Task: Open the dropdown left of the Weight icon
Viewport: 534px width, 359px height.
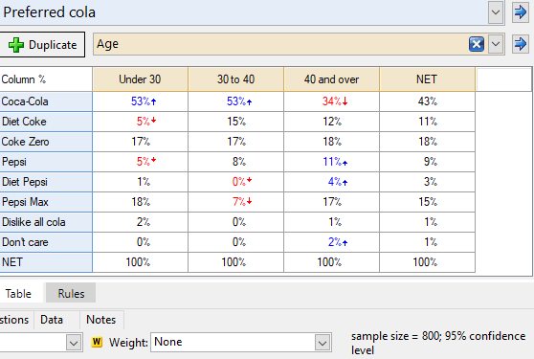Action: coord(74,343)
